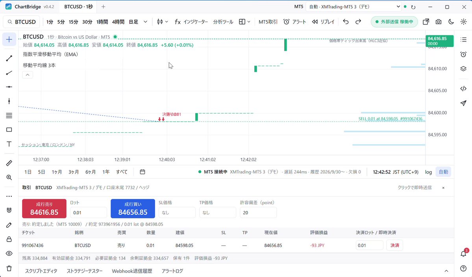Click the red 成行売り market sell button
This screenshot has height=277, width=472.
(44, 209)
